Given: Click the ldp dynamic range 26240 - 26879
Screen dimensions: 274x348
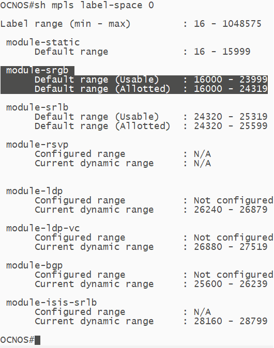Looking at the screenshot, I should pyautogui.click(x=231, y=210).
